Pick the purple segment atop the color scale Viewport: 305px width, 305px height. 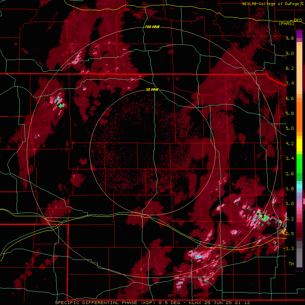click(x=299, y=34)
